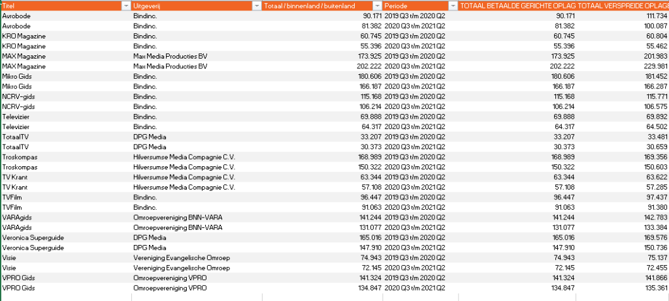Click TVFilm's 2019 Q3 t/m 2020 Q2 period cell
Image resolution: width=669 pixels, height=301 pixels.
pyautogui.click(x=415, y=197)
